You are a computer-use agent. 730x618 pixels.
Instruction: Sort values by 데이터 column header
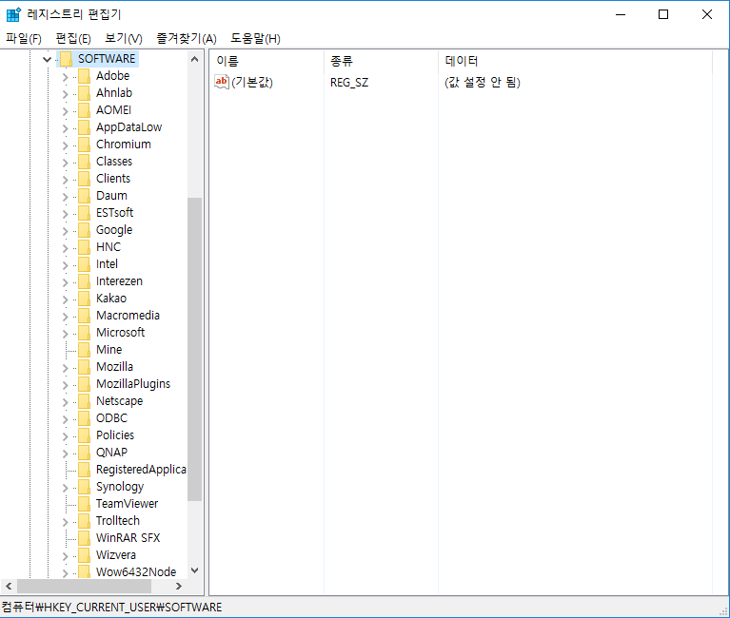coord(575,61)
